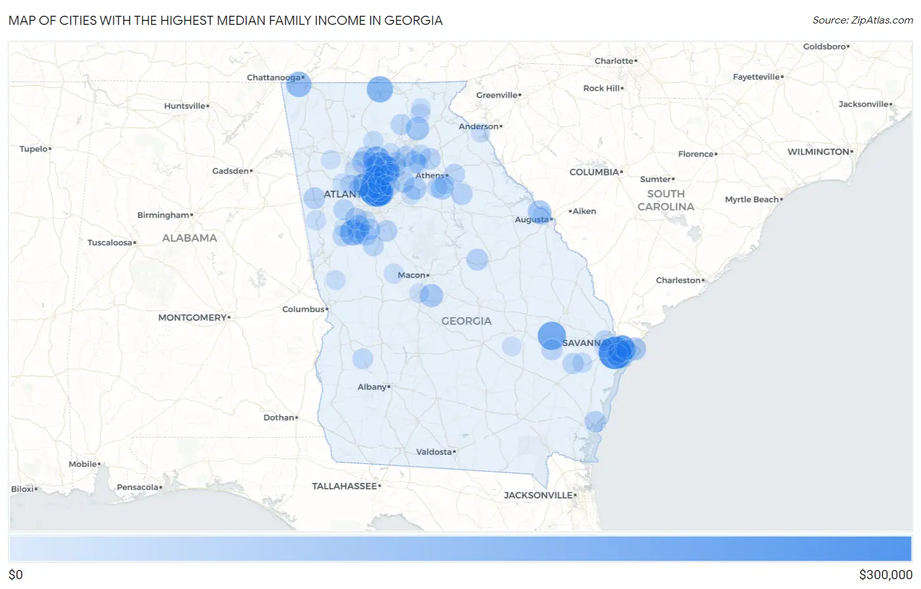This screenshot has height=589, width=921.
Task: Click the bubble at Augusta
Action: click(540, 213)
